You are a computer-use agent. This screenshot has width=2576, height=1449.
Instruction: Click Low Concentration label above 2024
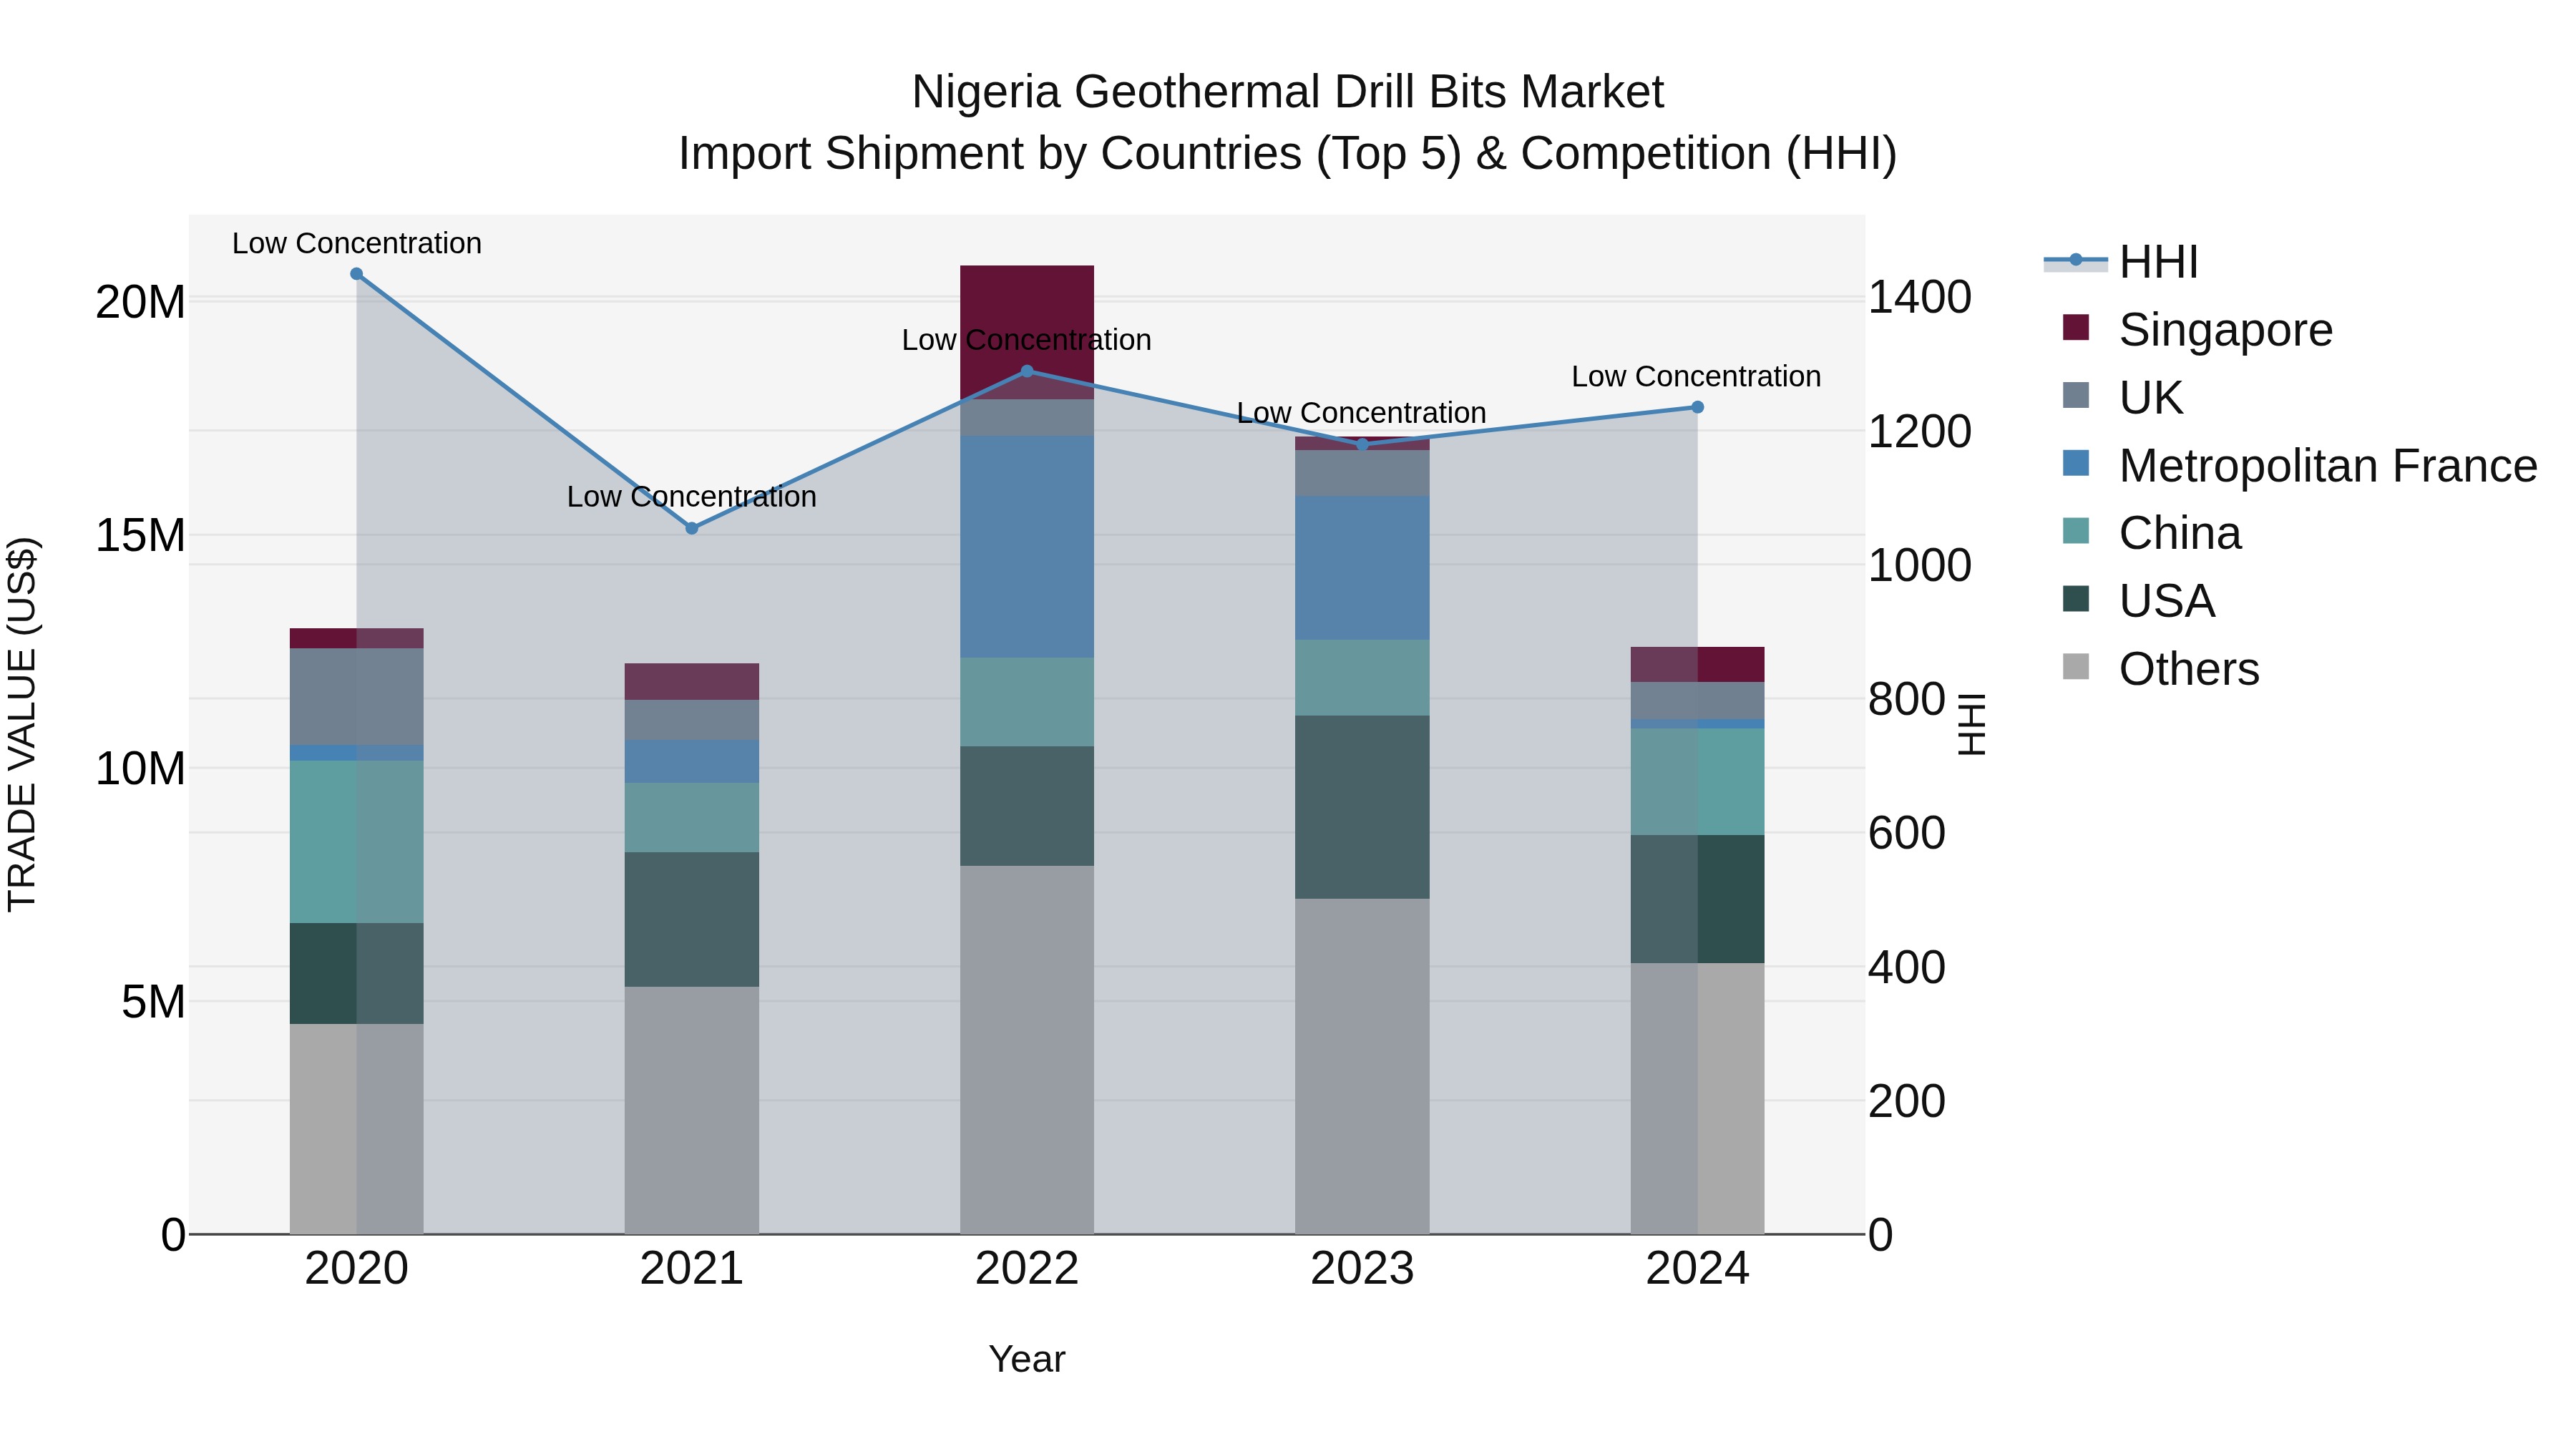(x=1696, y=376)
